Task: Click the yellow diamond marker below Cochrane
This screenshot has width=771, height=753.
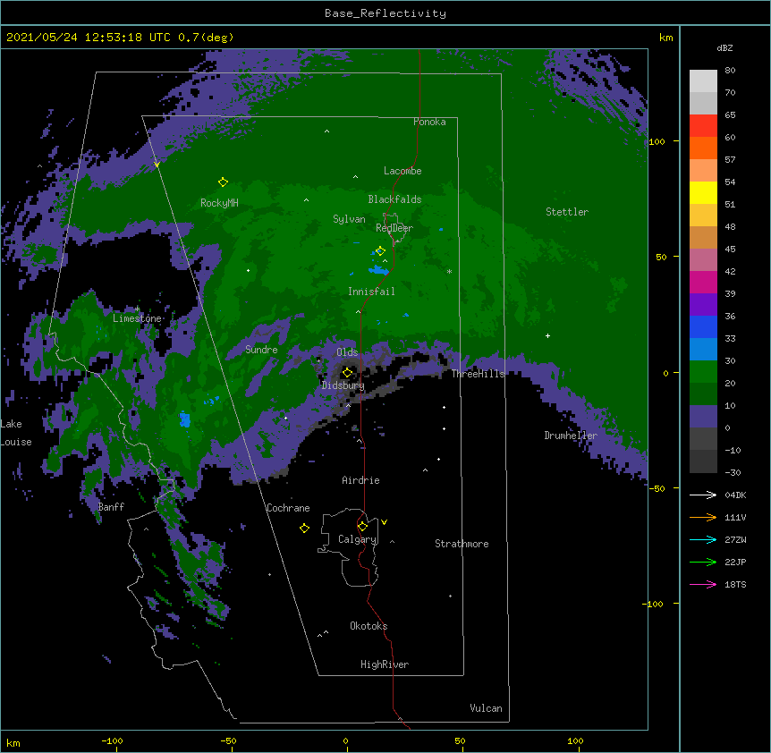Action: (304, 528)
